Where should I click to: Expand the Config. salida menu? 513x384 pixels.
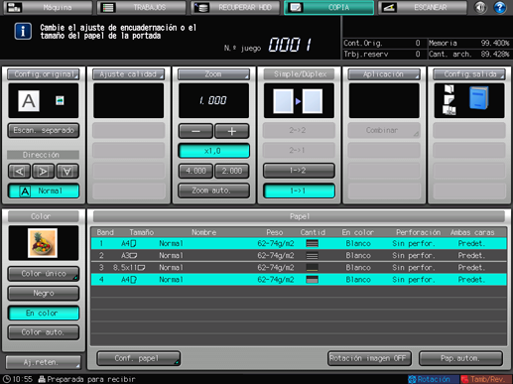469,74
